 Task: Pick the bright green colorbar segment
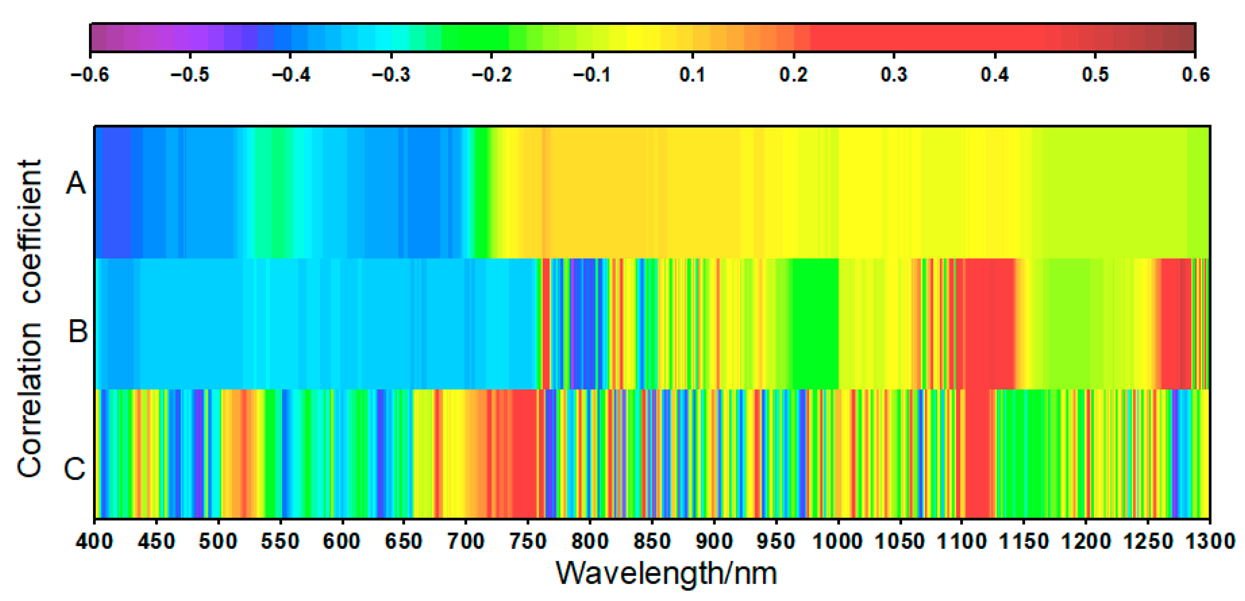click(475, 37)
